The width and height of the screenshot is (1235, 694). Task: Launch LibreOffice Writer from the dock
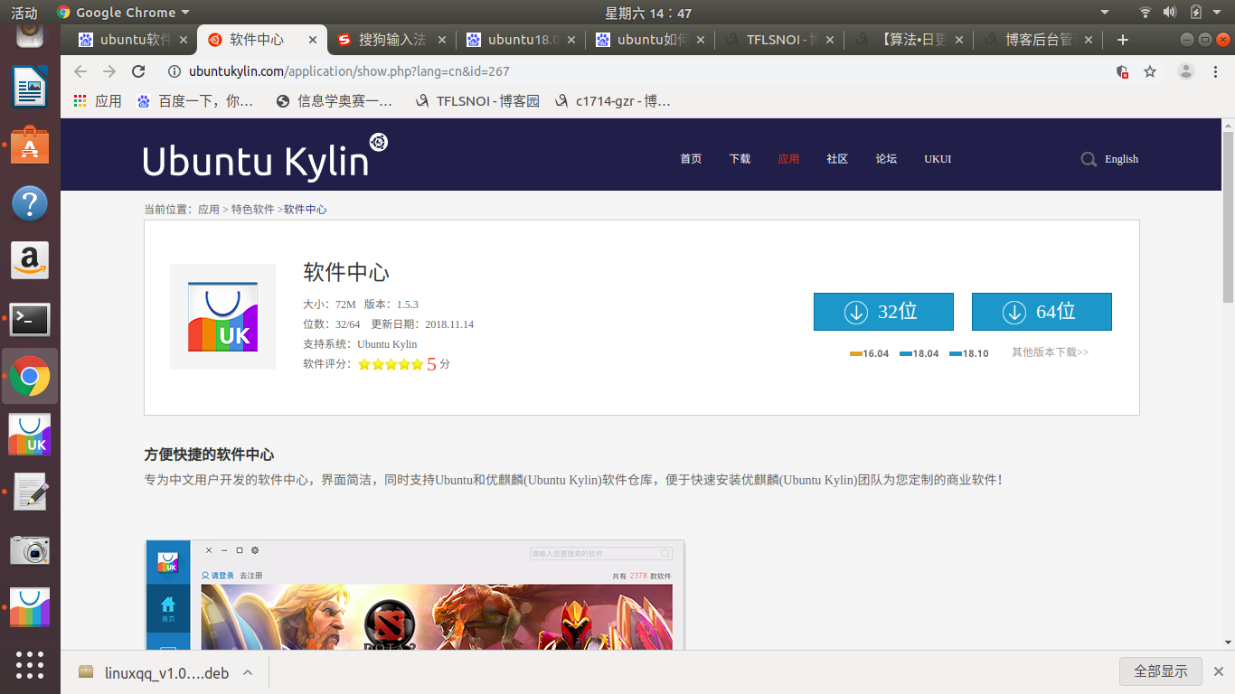pos(30,89)
